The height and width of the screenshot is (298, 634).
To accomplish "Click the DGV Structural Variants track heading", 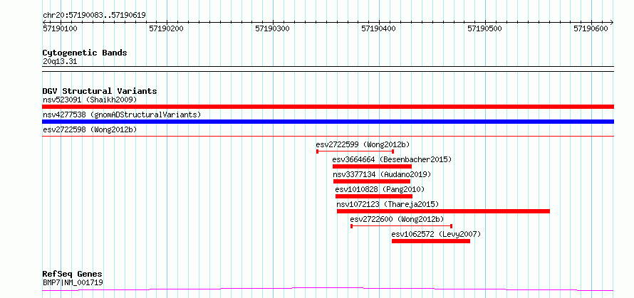I will (100, 91).
